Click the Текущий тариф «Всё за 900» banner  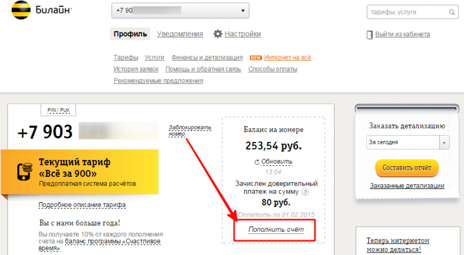pos(80,172)
